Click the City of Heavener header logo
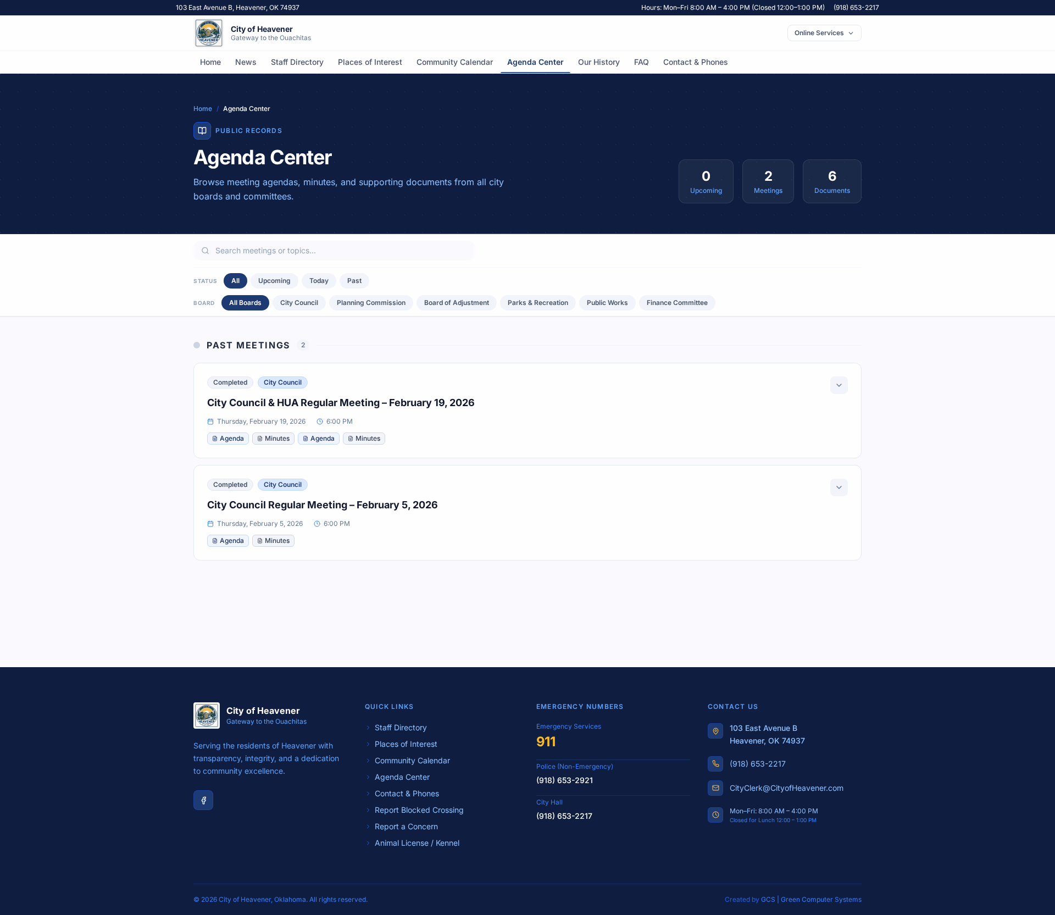Image resolution: width=1055 pixels, height=915 pixels. pyautogui.click(x=209, y=33)
